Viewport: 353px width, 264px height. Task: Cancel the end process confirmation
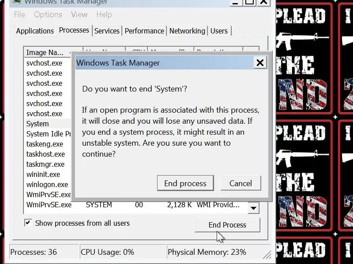[x=240, y=183]
